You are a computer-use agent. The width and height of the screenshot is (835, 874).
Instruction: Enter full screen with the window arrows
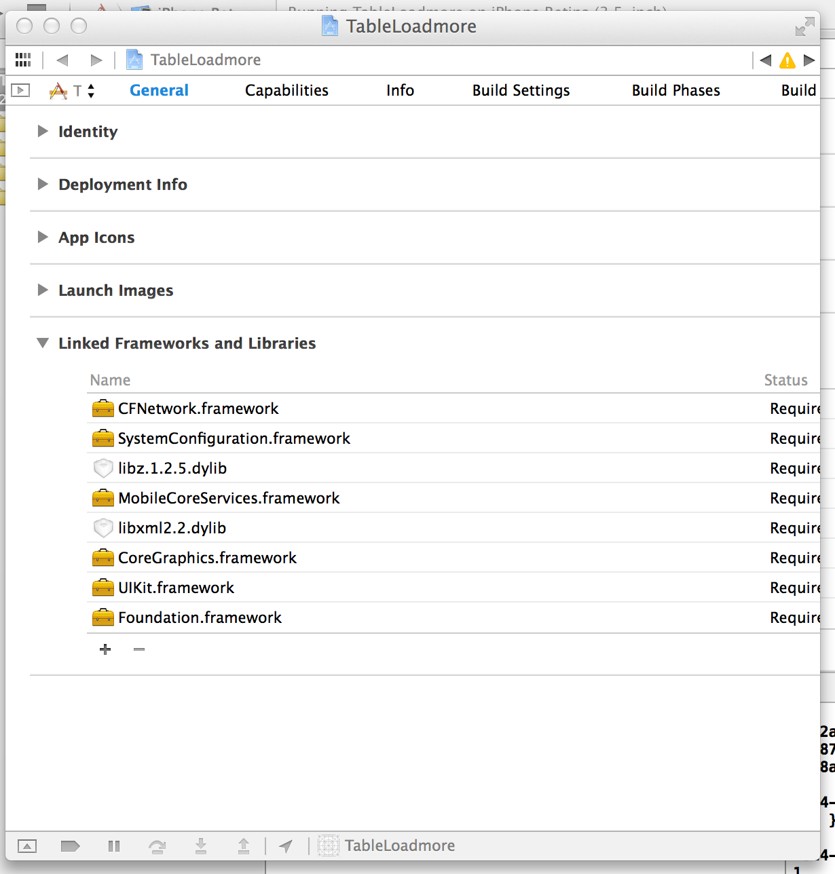tap(804, 26)
